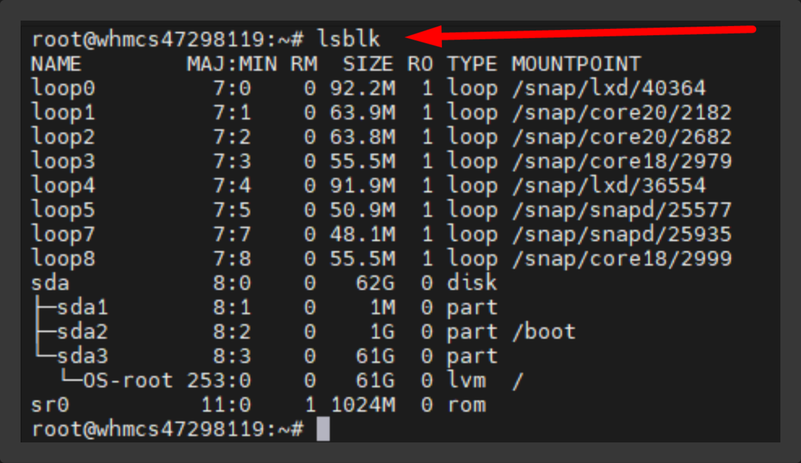Click the terminal cursor block at the empty prompt
The width and height of the screenshot is (801, 463).
[x=323, y=429]
